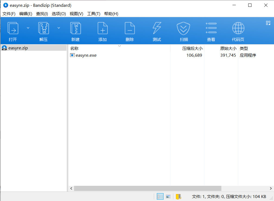This screenshot has height=201, width=274.
Task: Open the 编辑(E) menu
Action: pos(26,14)
